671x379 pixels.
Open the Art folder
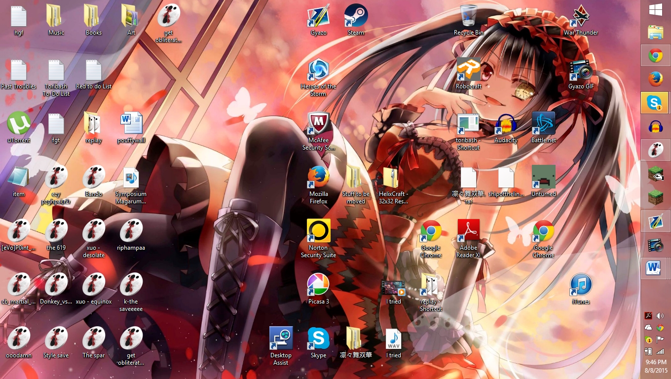(x=131, y=21)
